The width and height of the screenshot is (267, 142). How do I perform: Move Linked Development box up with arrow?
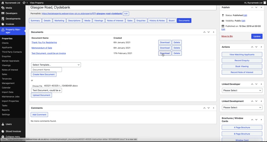pyautogui.click(x=252, y=101)
